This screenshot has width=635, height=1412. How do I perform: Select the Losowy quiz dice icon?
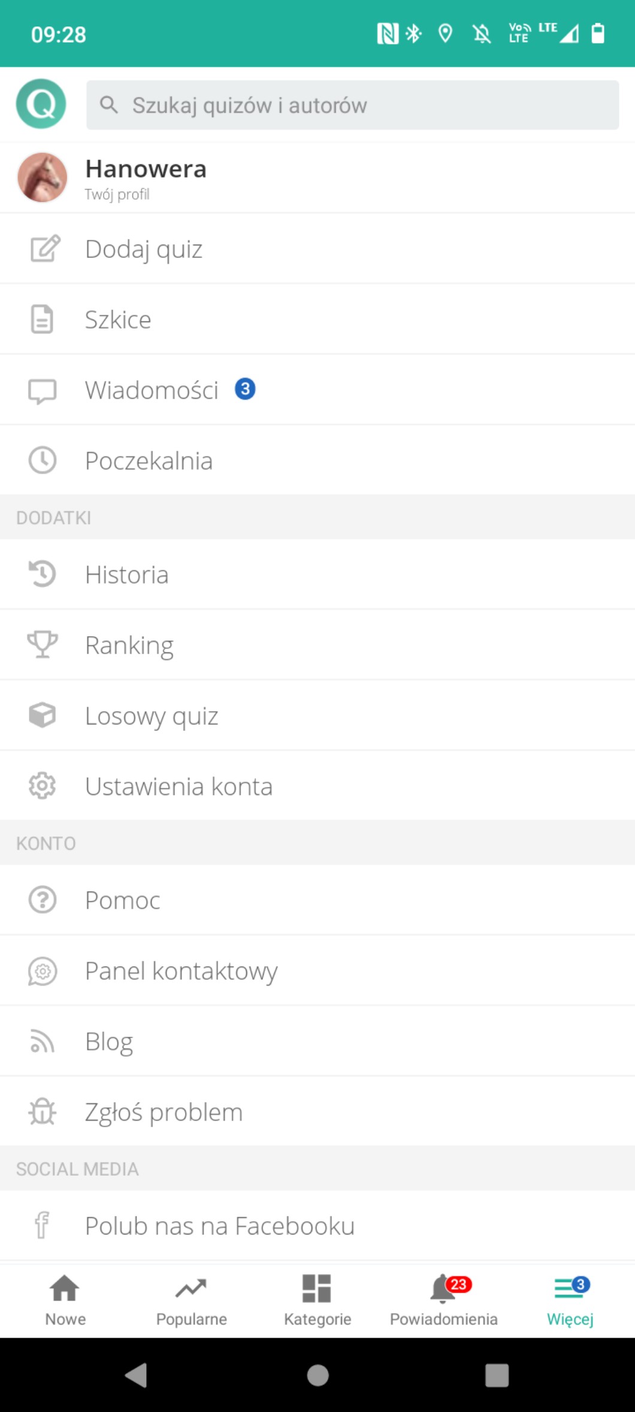click(x=42, y=715)
